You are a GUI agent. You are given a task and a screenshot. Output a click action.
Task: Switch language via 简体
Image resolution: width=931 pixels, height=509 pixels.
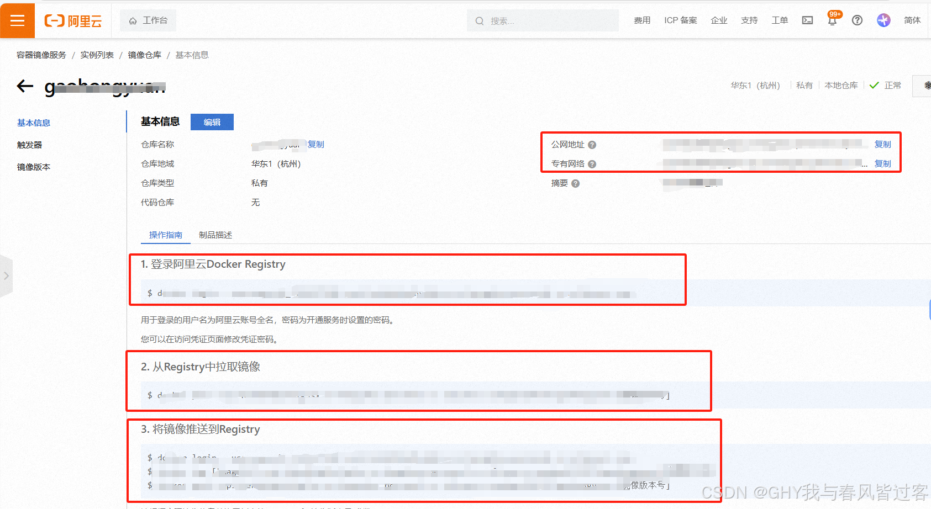click(912, 20)
